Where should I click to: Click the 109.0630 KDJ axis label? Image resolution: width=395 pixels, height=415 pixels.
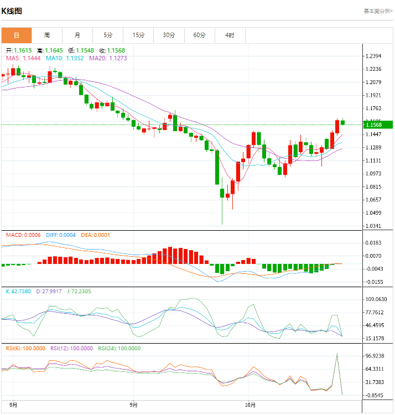[x=376, y=299]
